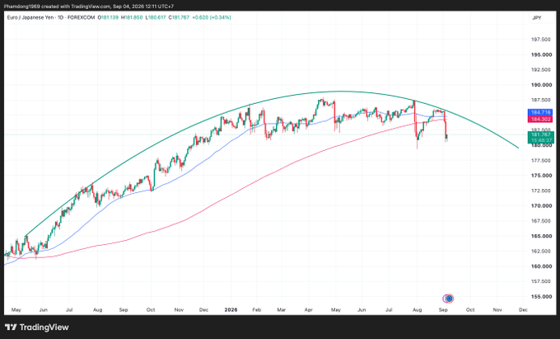Click the 175.000 price axis label
Screen dimensions: 560x339
coord(541,176)
